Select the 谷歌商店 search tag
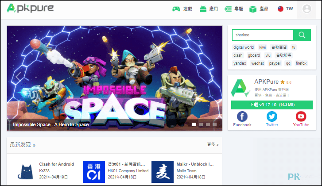Image resolution: width=322 pixels, height=186 pixels. tap(279, 47)
